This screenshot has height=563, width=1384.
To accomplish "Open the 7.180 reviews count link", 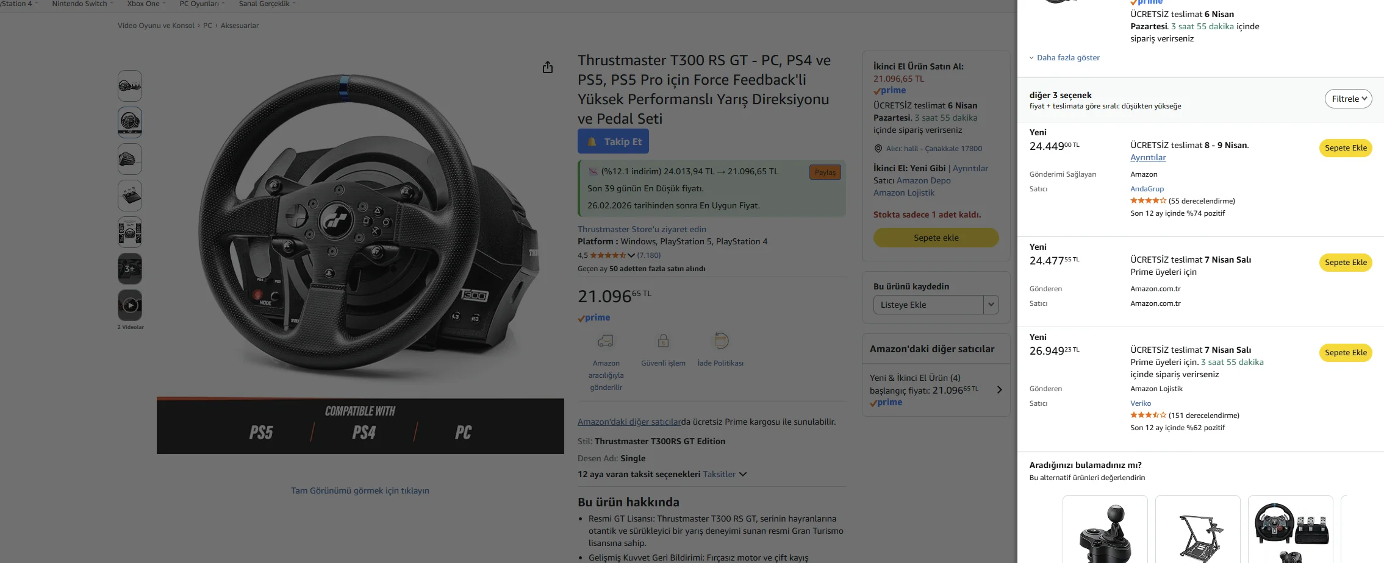I will point(649,255).
